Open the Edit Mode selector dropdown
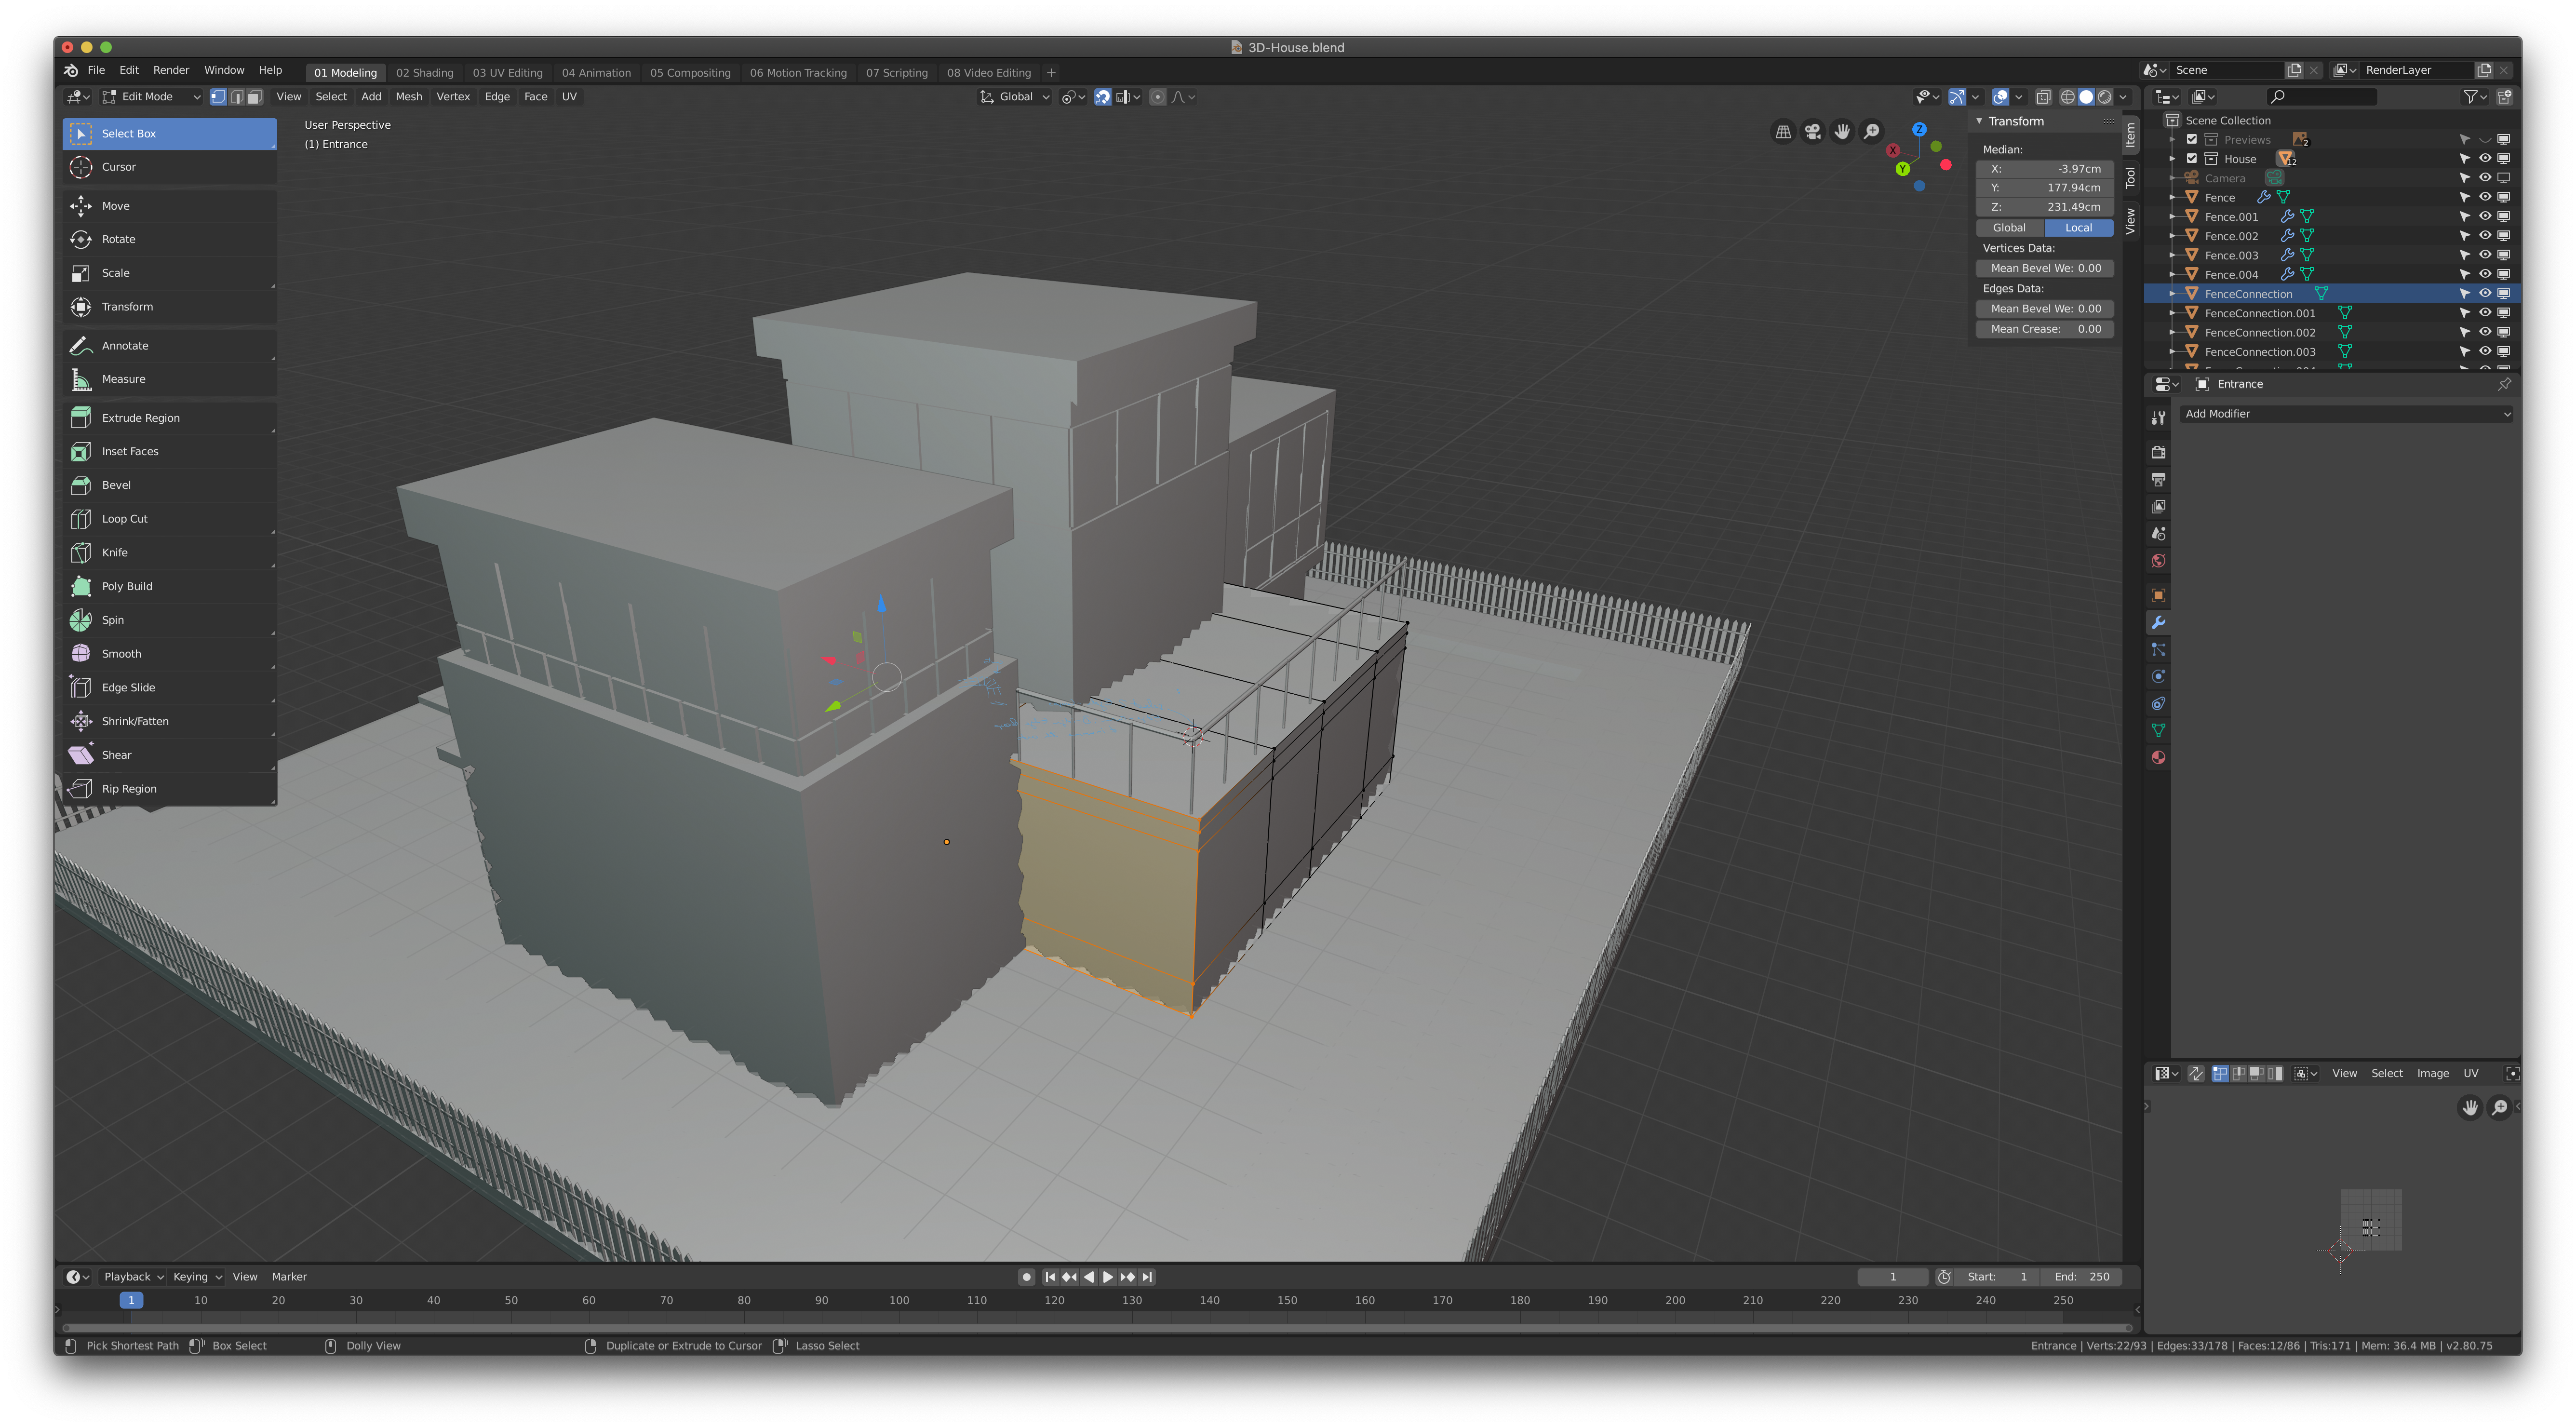Screen dimensions: 2576x1427 click(151, 96)
